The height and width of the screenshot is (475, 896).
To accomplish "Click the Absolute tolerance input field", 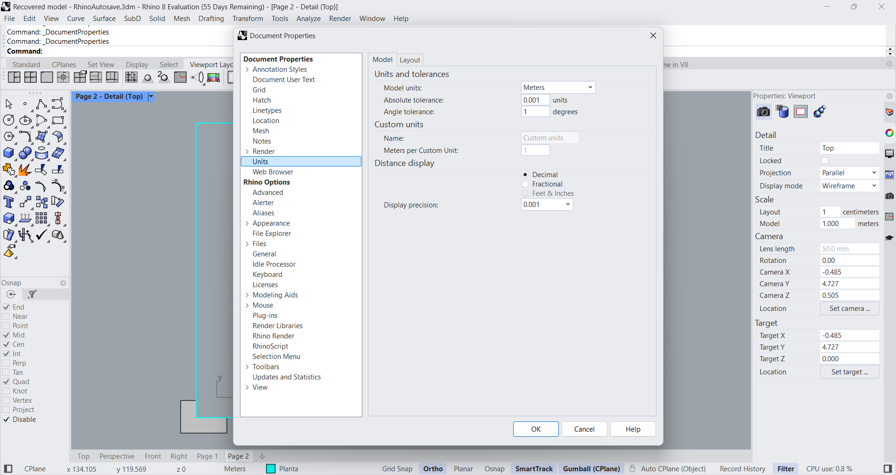I will 535,100.
